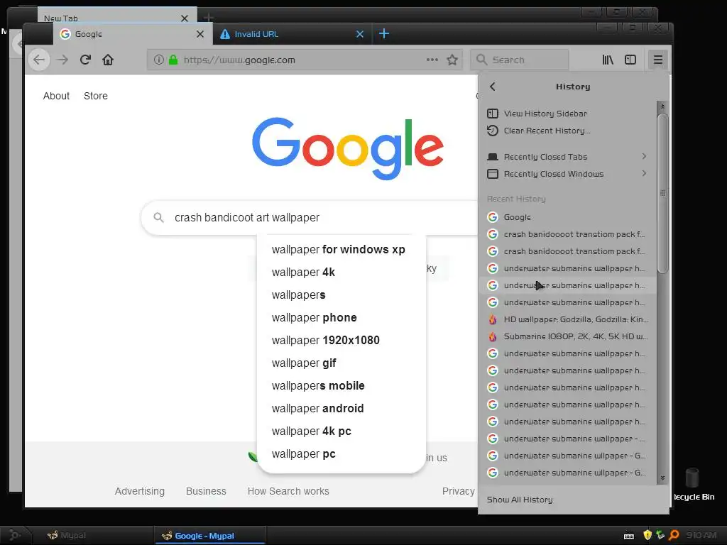
Task: Select suggestion wallpapers mobile
Action: pyautogui.click(x=341, y=385)
